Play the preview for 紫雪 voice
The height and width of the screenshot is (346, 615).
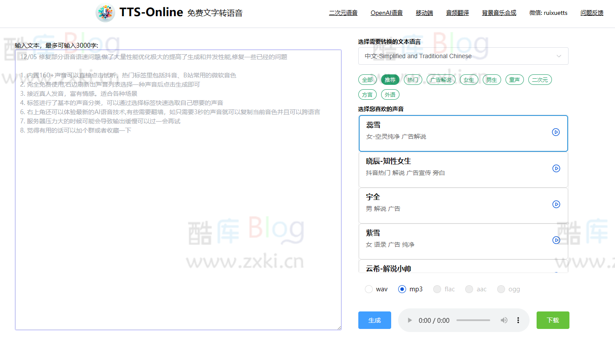pos(556,240)
